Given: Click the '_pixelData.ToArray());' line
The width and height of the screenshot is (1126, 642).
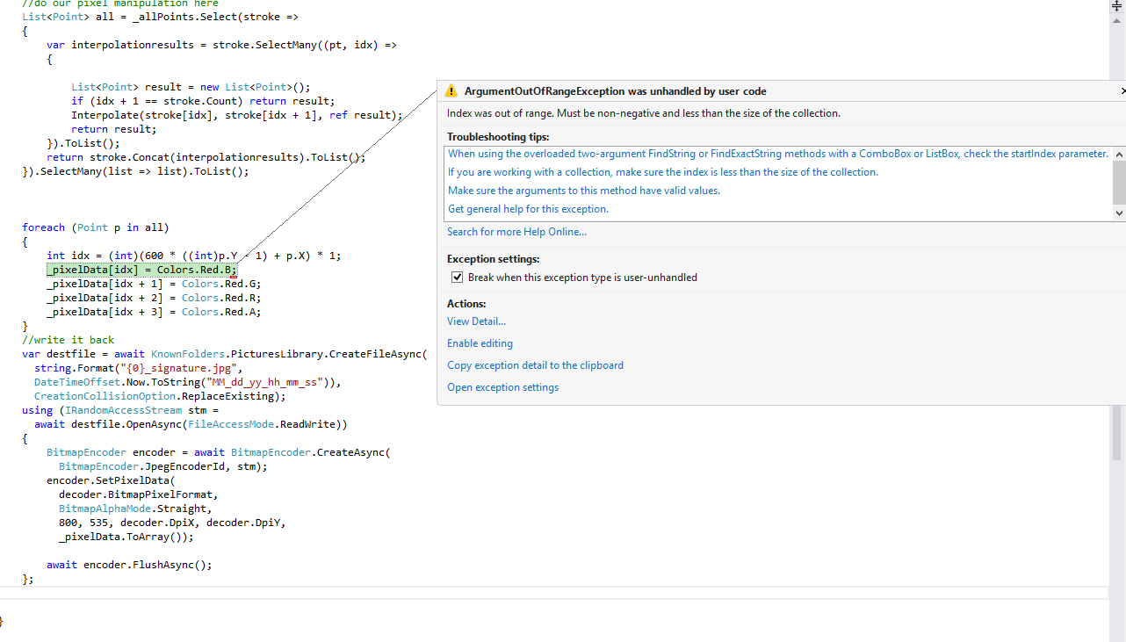Looking at the screenshot, I should coord(126,537).
